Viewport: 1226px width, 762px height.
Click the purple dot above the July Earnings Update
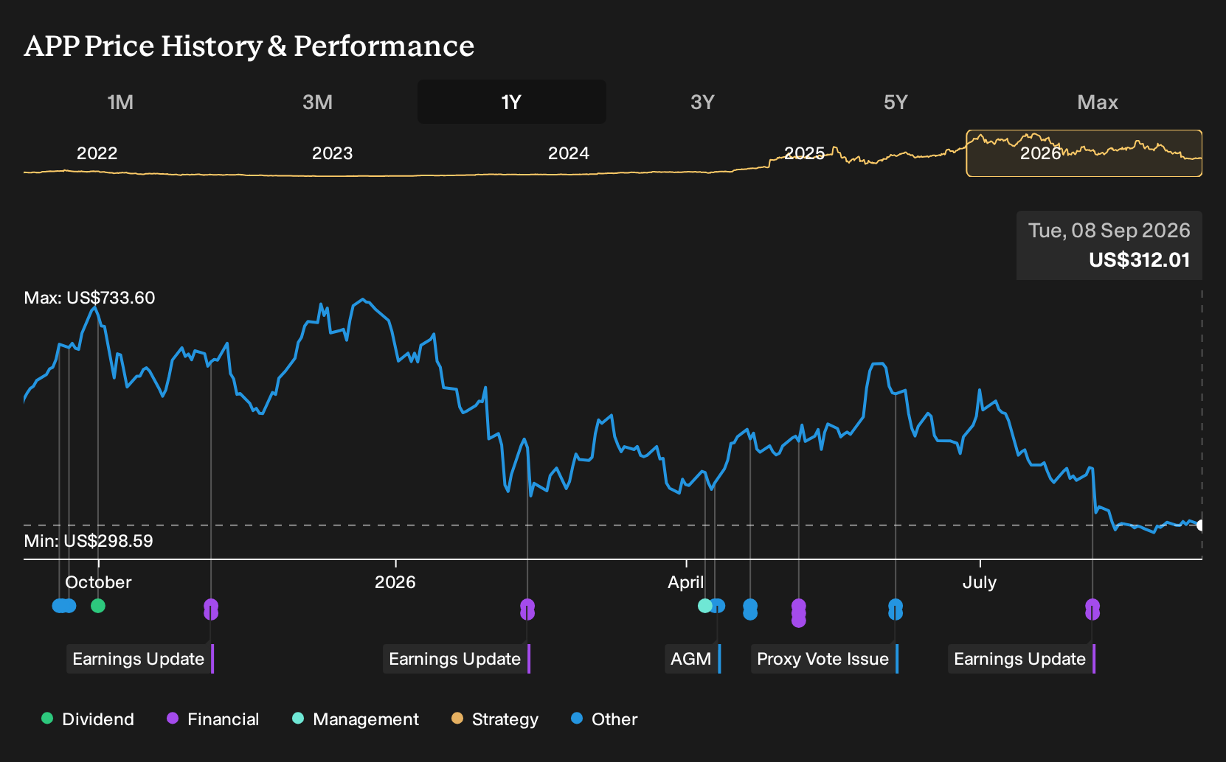pos(1092,609)
